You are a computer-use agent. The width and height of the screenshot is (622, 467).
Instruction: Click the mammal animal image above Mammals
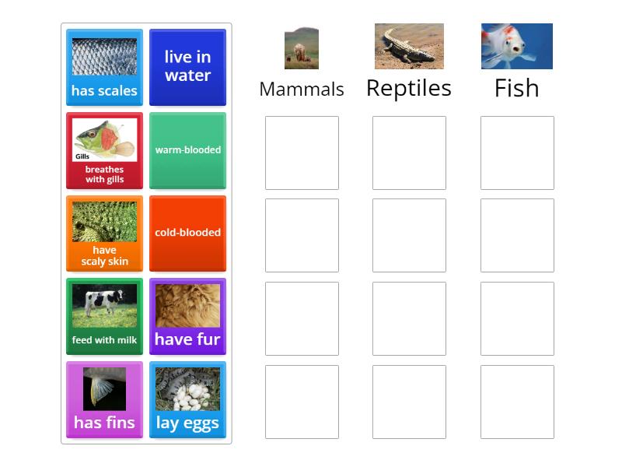click(x=302, y=46)
